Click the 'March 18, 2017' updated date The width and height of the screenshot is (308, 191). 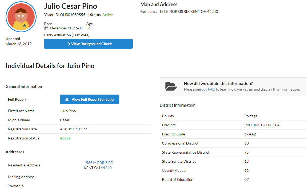point(18,44)
